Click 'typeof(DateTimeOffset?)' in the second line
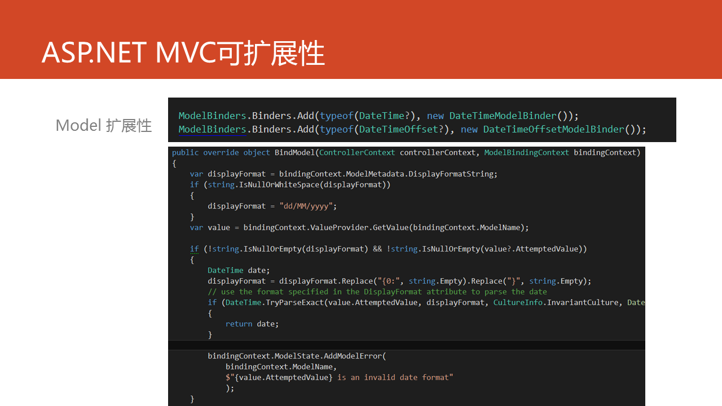722x406 pixels. [388, 129]
